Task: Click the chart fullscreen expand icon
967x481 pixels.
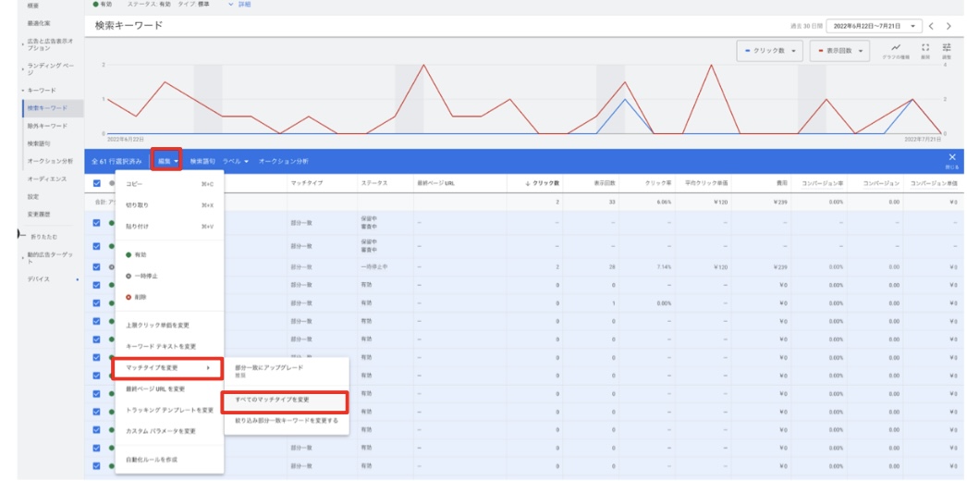Action: (925, 47)
